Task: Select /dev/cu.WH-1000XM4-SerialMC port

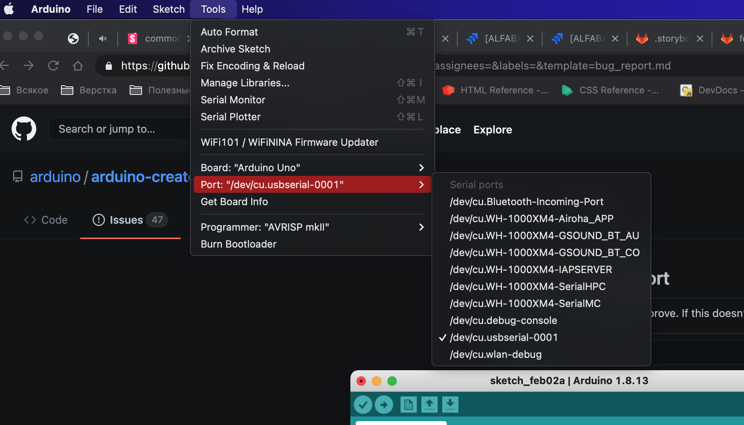Action: click(x=541, y=304)
